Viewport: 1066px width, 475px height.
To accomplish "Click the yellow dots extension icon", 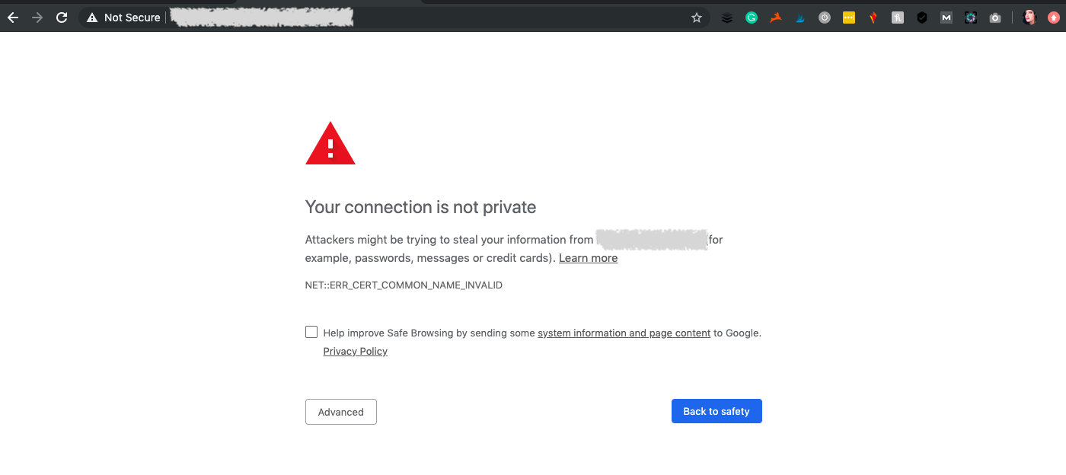I will [849, 18].
